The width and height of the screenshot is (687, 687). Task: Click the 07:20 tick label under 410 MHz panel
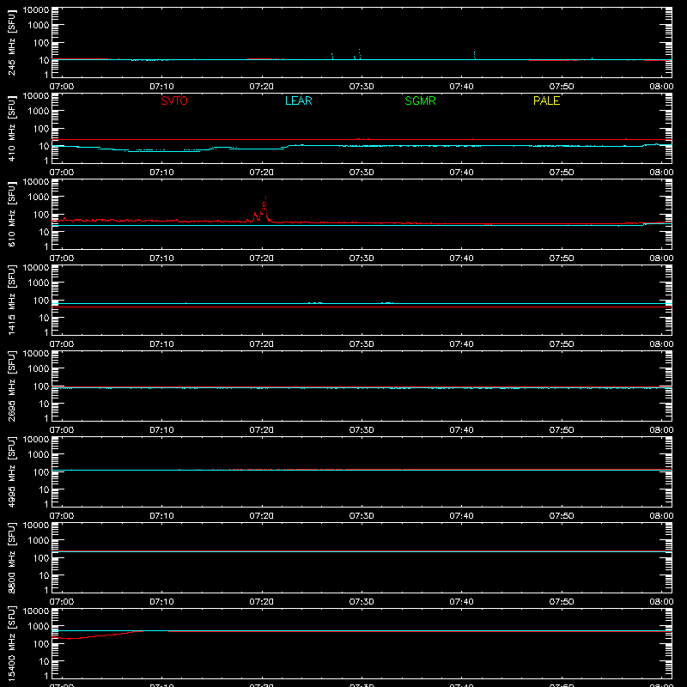[262, 173]
